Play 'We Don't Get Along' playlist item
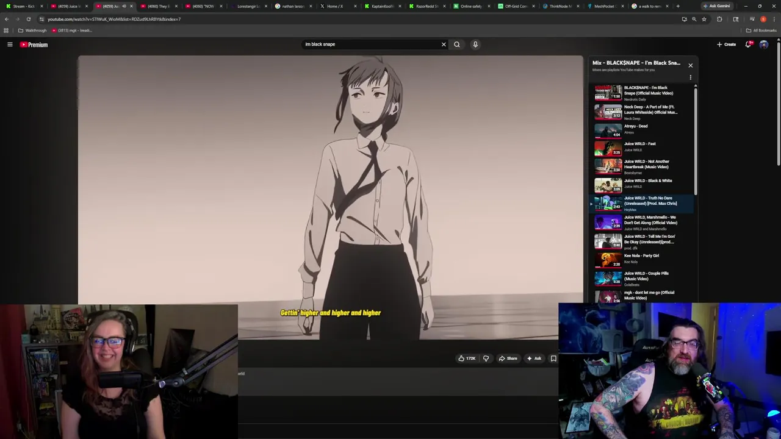The height and width of the screenshot is (439, 781). coord(642,223)
